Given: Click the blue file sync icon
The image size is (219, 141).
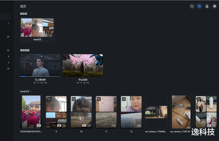Looking at the screenshot, I should 199,6.
